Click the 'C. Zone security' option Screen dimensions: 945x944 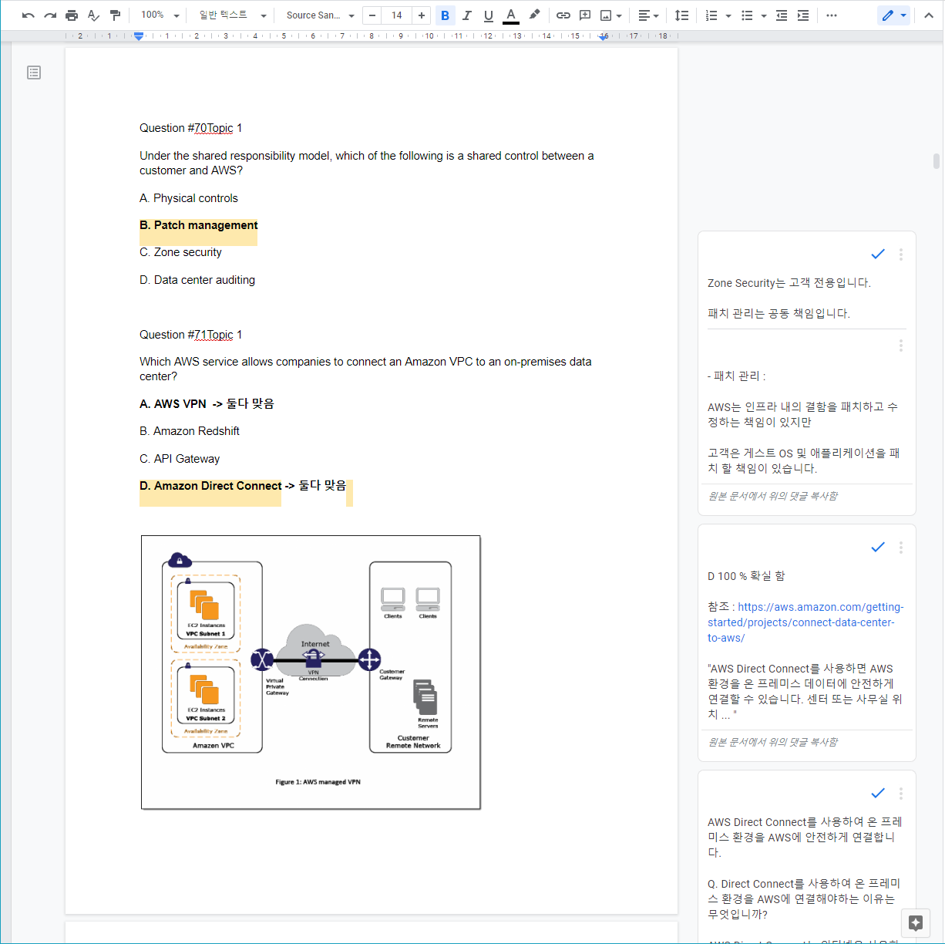[x=180, y=252]
